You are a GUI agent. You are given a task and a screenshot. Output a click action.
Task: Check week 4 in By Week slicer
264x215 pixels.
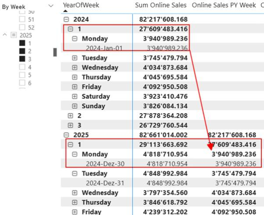coord(21,67)
